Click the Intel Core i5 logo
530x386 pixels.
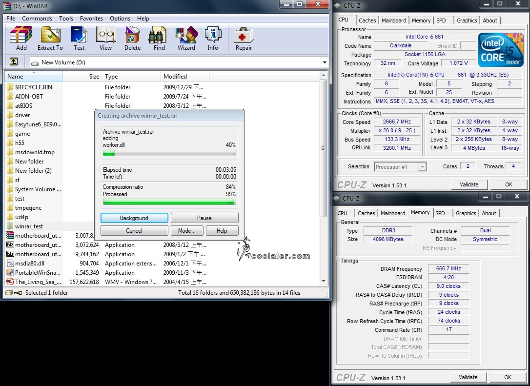[501, 49]
